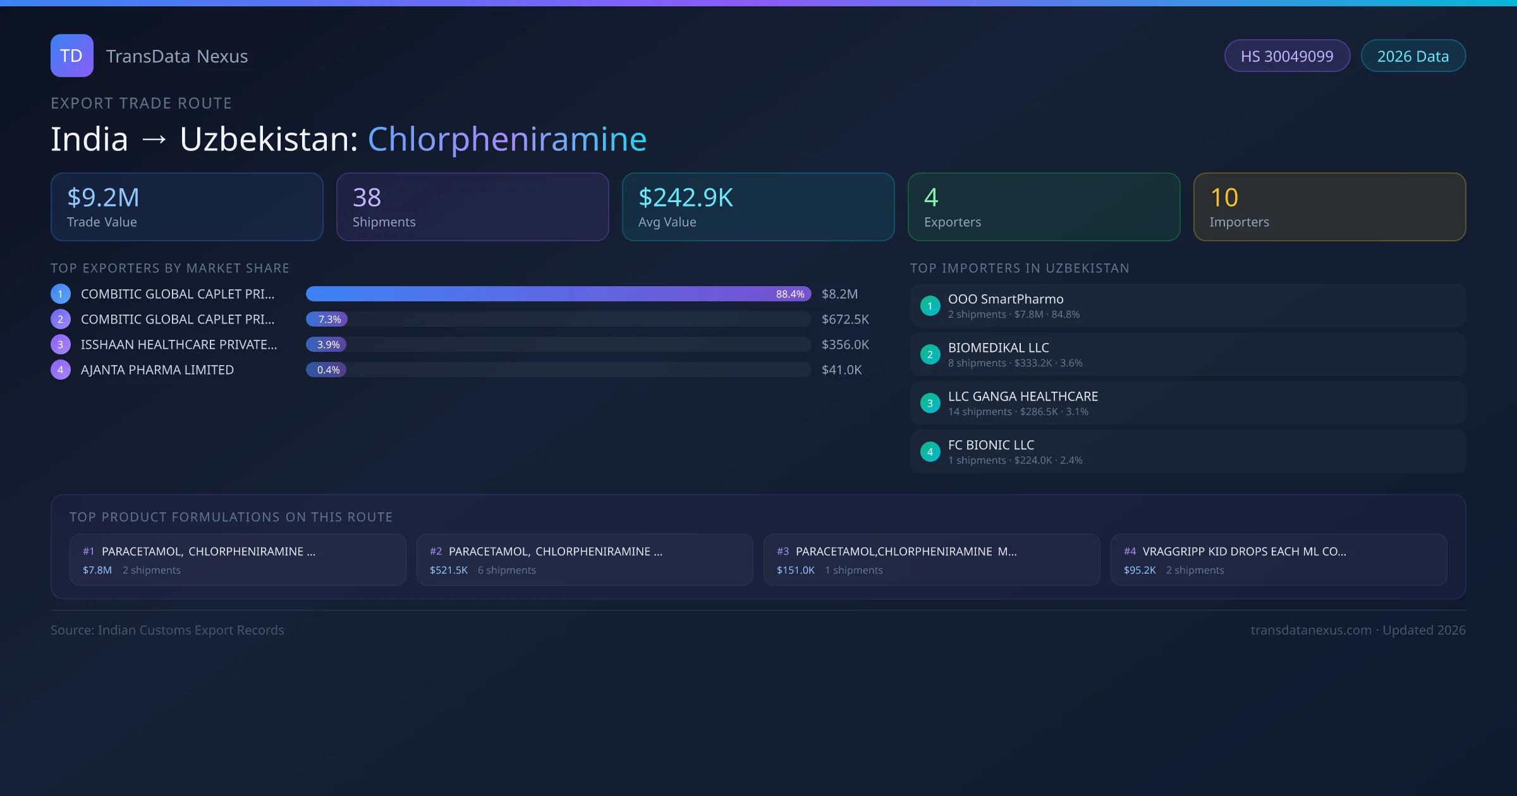Viewport: 1517px width, 796px height.
Task: Click FC BIONIC LLC rank 4 badge
Action: pos(930,452)
